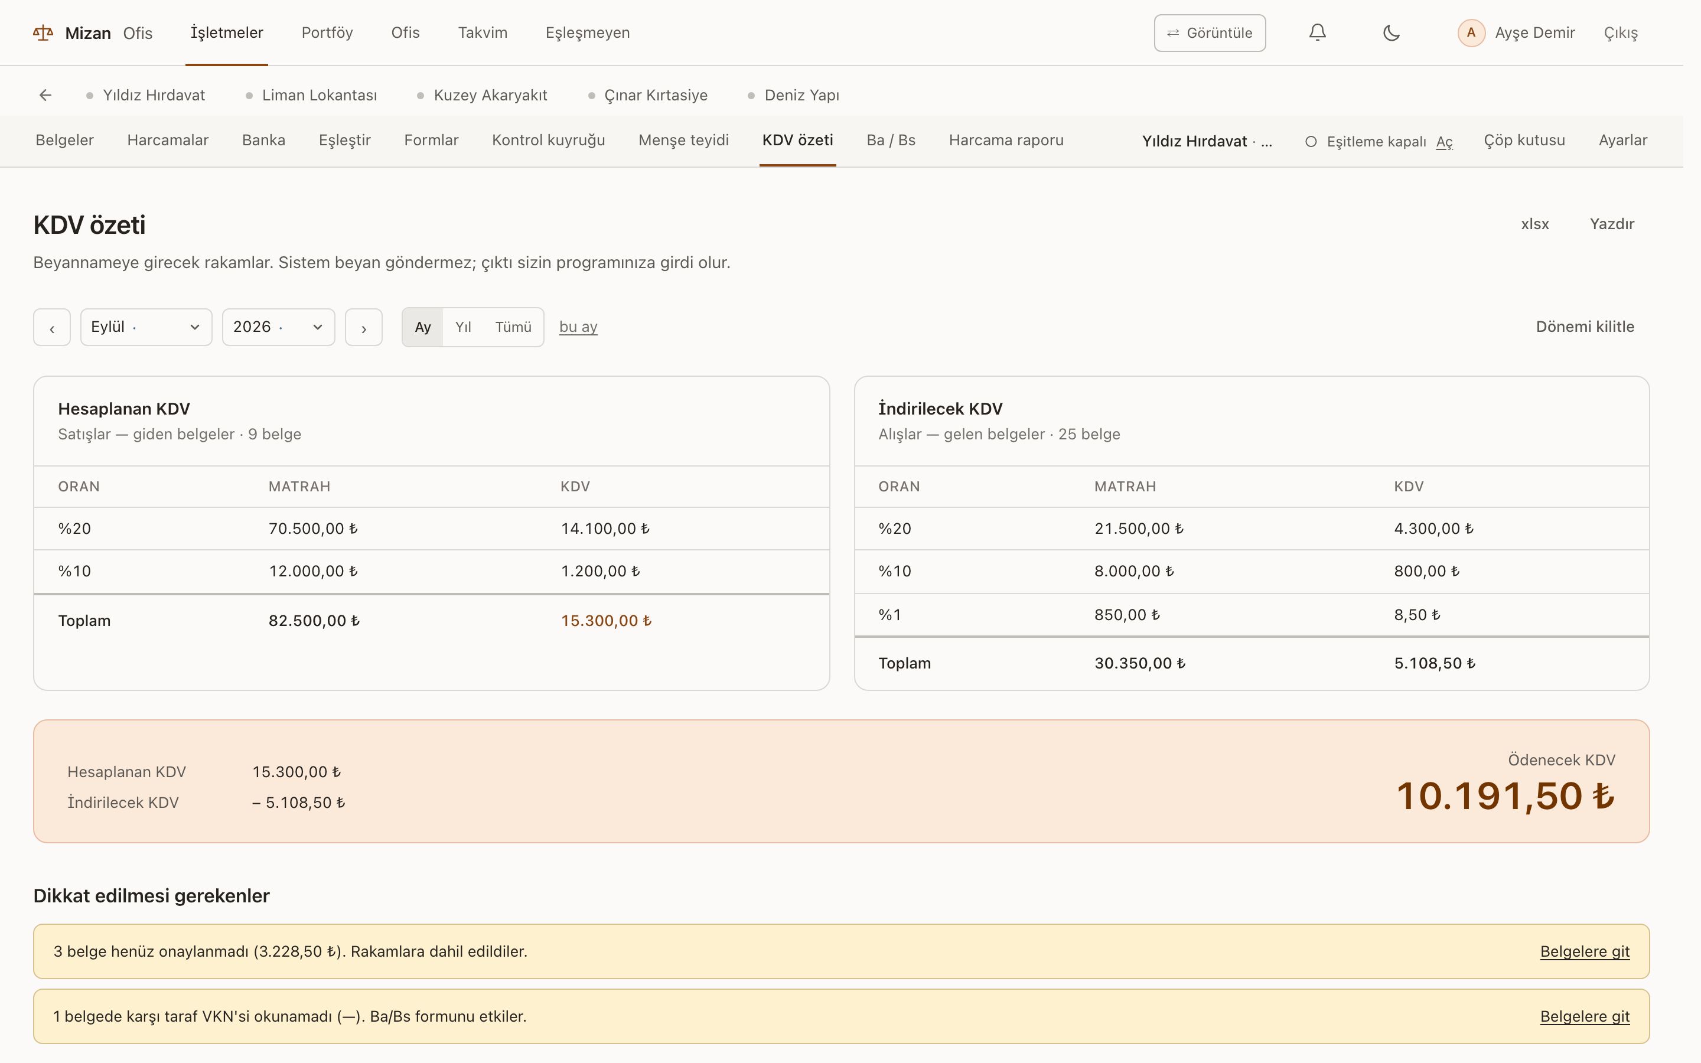Switch to the Banka tab
The image size is (1701, 1063).
point(263,141)
